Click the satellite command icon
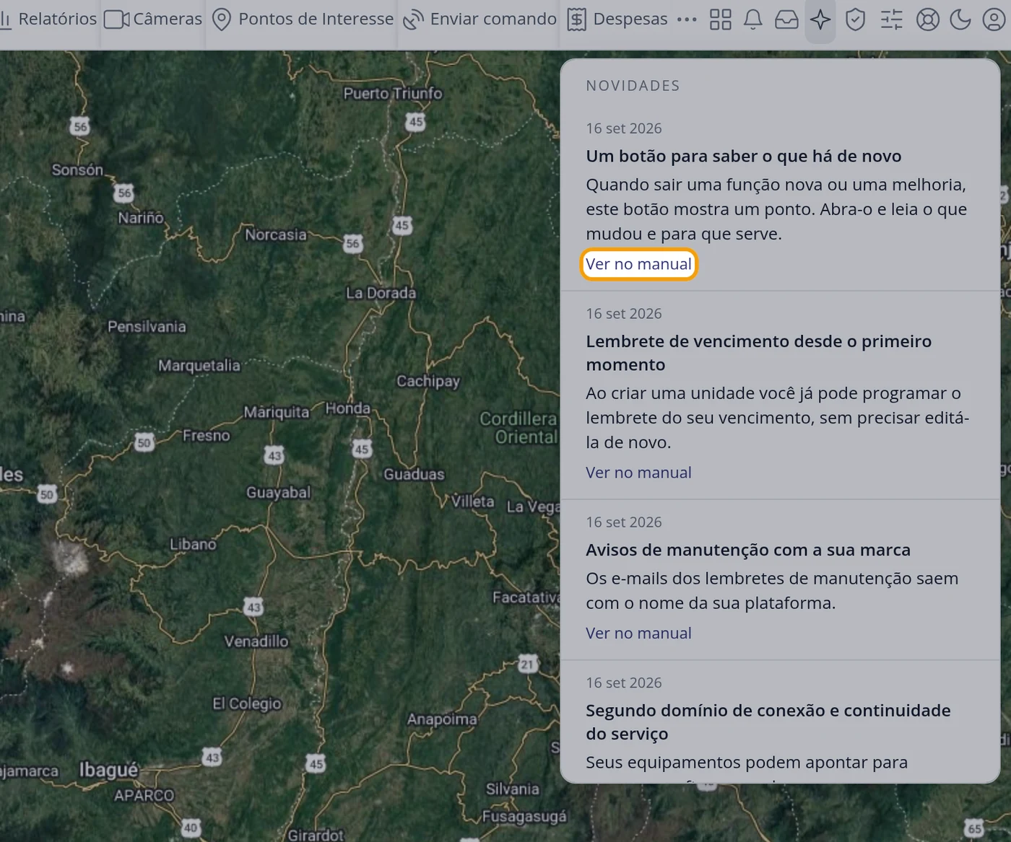1011x842 pixels. pyautogui.click(x=413, y=19)
